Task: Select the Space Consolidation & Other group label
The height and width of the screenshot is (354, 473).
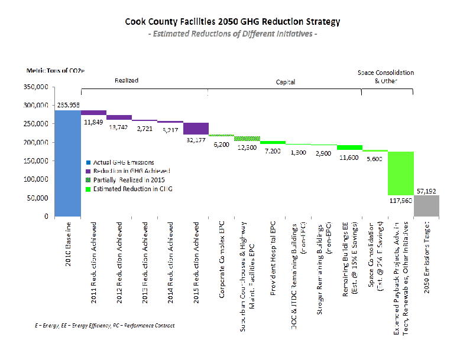Action: pos(386,76)
